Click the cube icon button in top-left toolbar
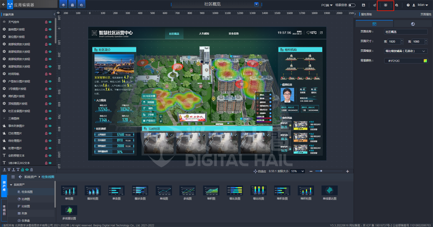 tap(63, 5)
